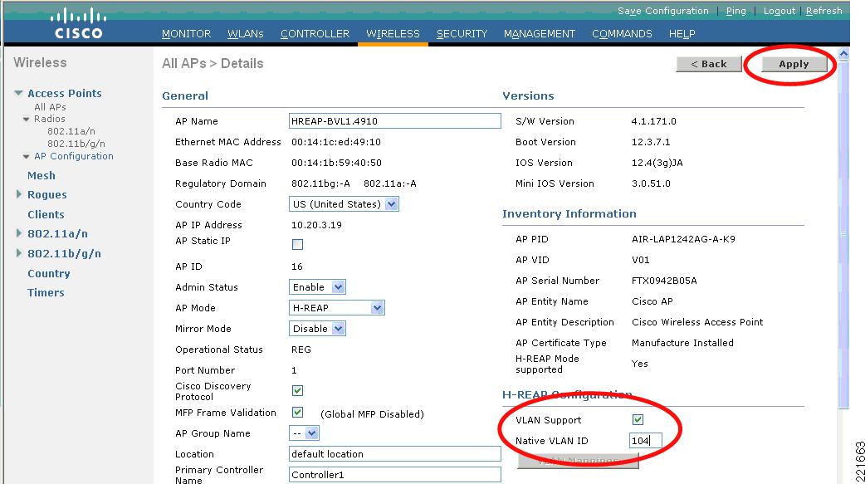Click the Base Radio MAC 00:14:1b:59:40:50
The height and width of the screenshot is (484, 865).
(x=336, y=163)
